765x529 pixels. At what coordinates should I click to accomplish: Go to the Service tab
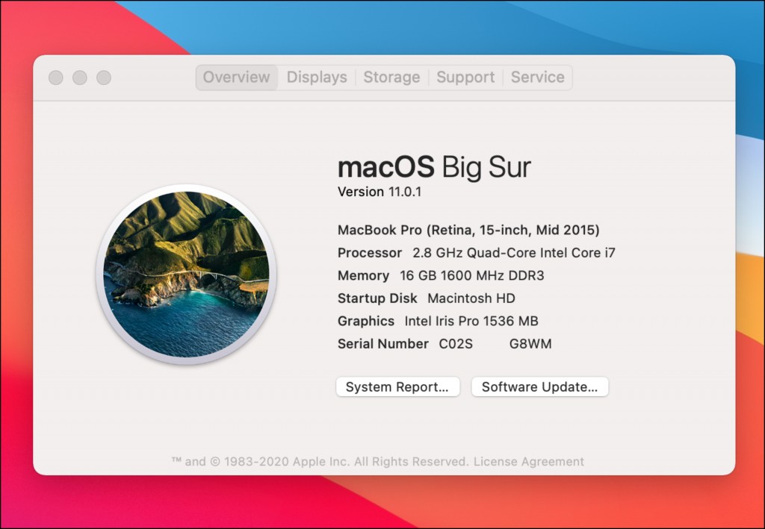click(x=538, y=78)
